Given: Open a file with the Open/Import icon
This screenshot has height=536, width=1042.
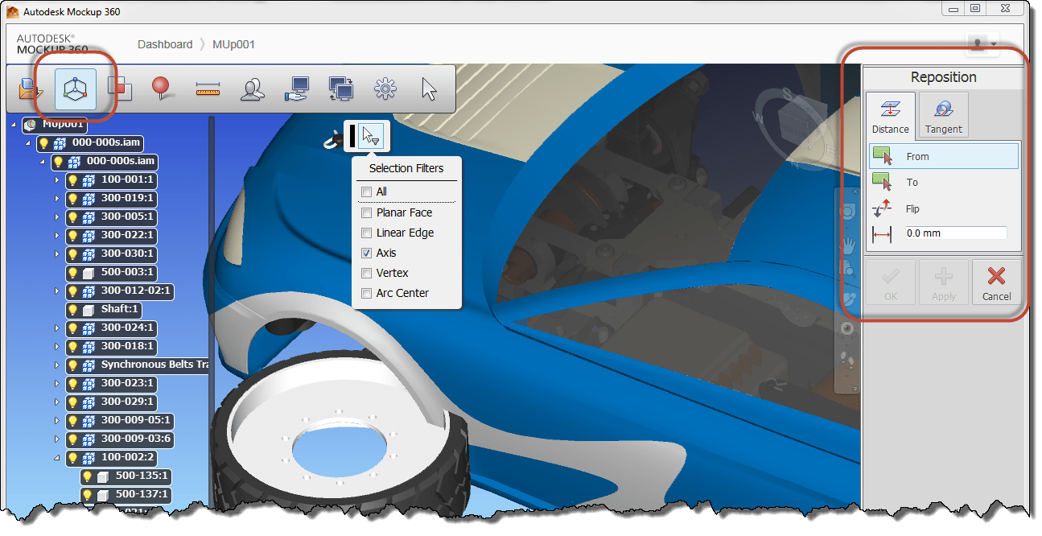Looking at the screenshot, I should point(28,89).
